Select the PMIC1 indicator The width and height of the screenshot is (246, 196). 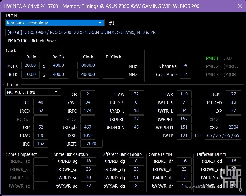[212, 58]
